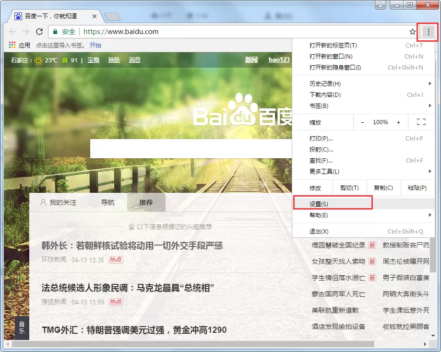Viewport: 441px width, 352px height.
Task: Open hot search 美联航重新道歉
Action: click(x=335, y=310)
